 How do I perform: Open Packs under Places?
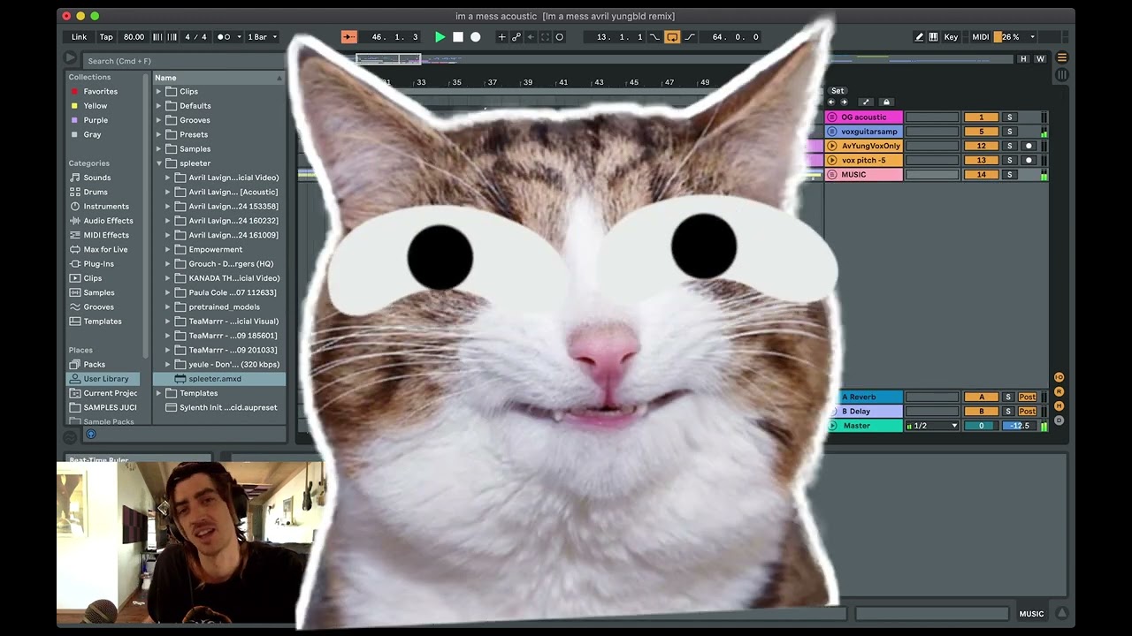94,364
